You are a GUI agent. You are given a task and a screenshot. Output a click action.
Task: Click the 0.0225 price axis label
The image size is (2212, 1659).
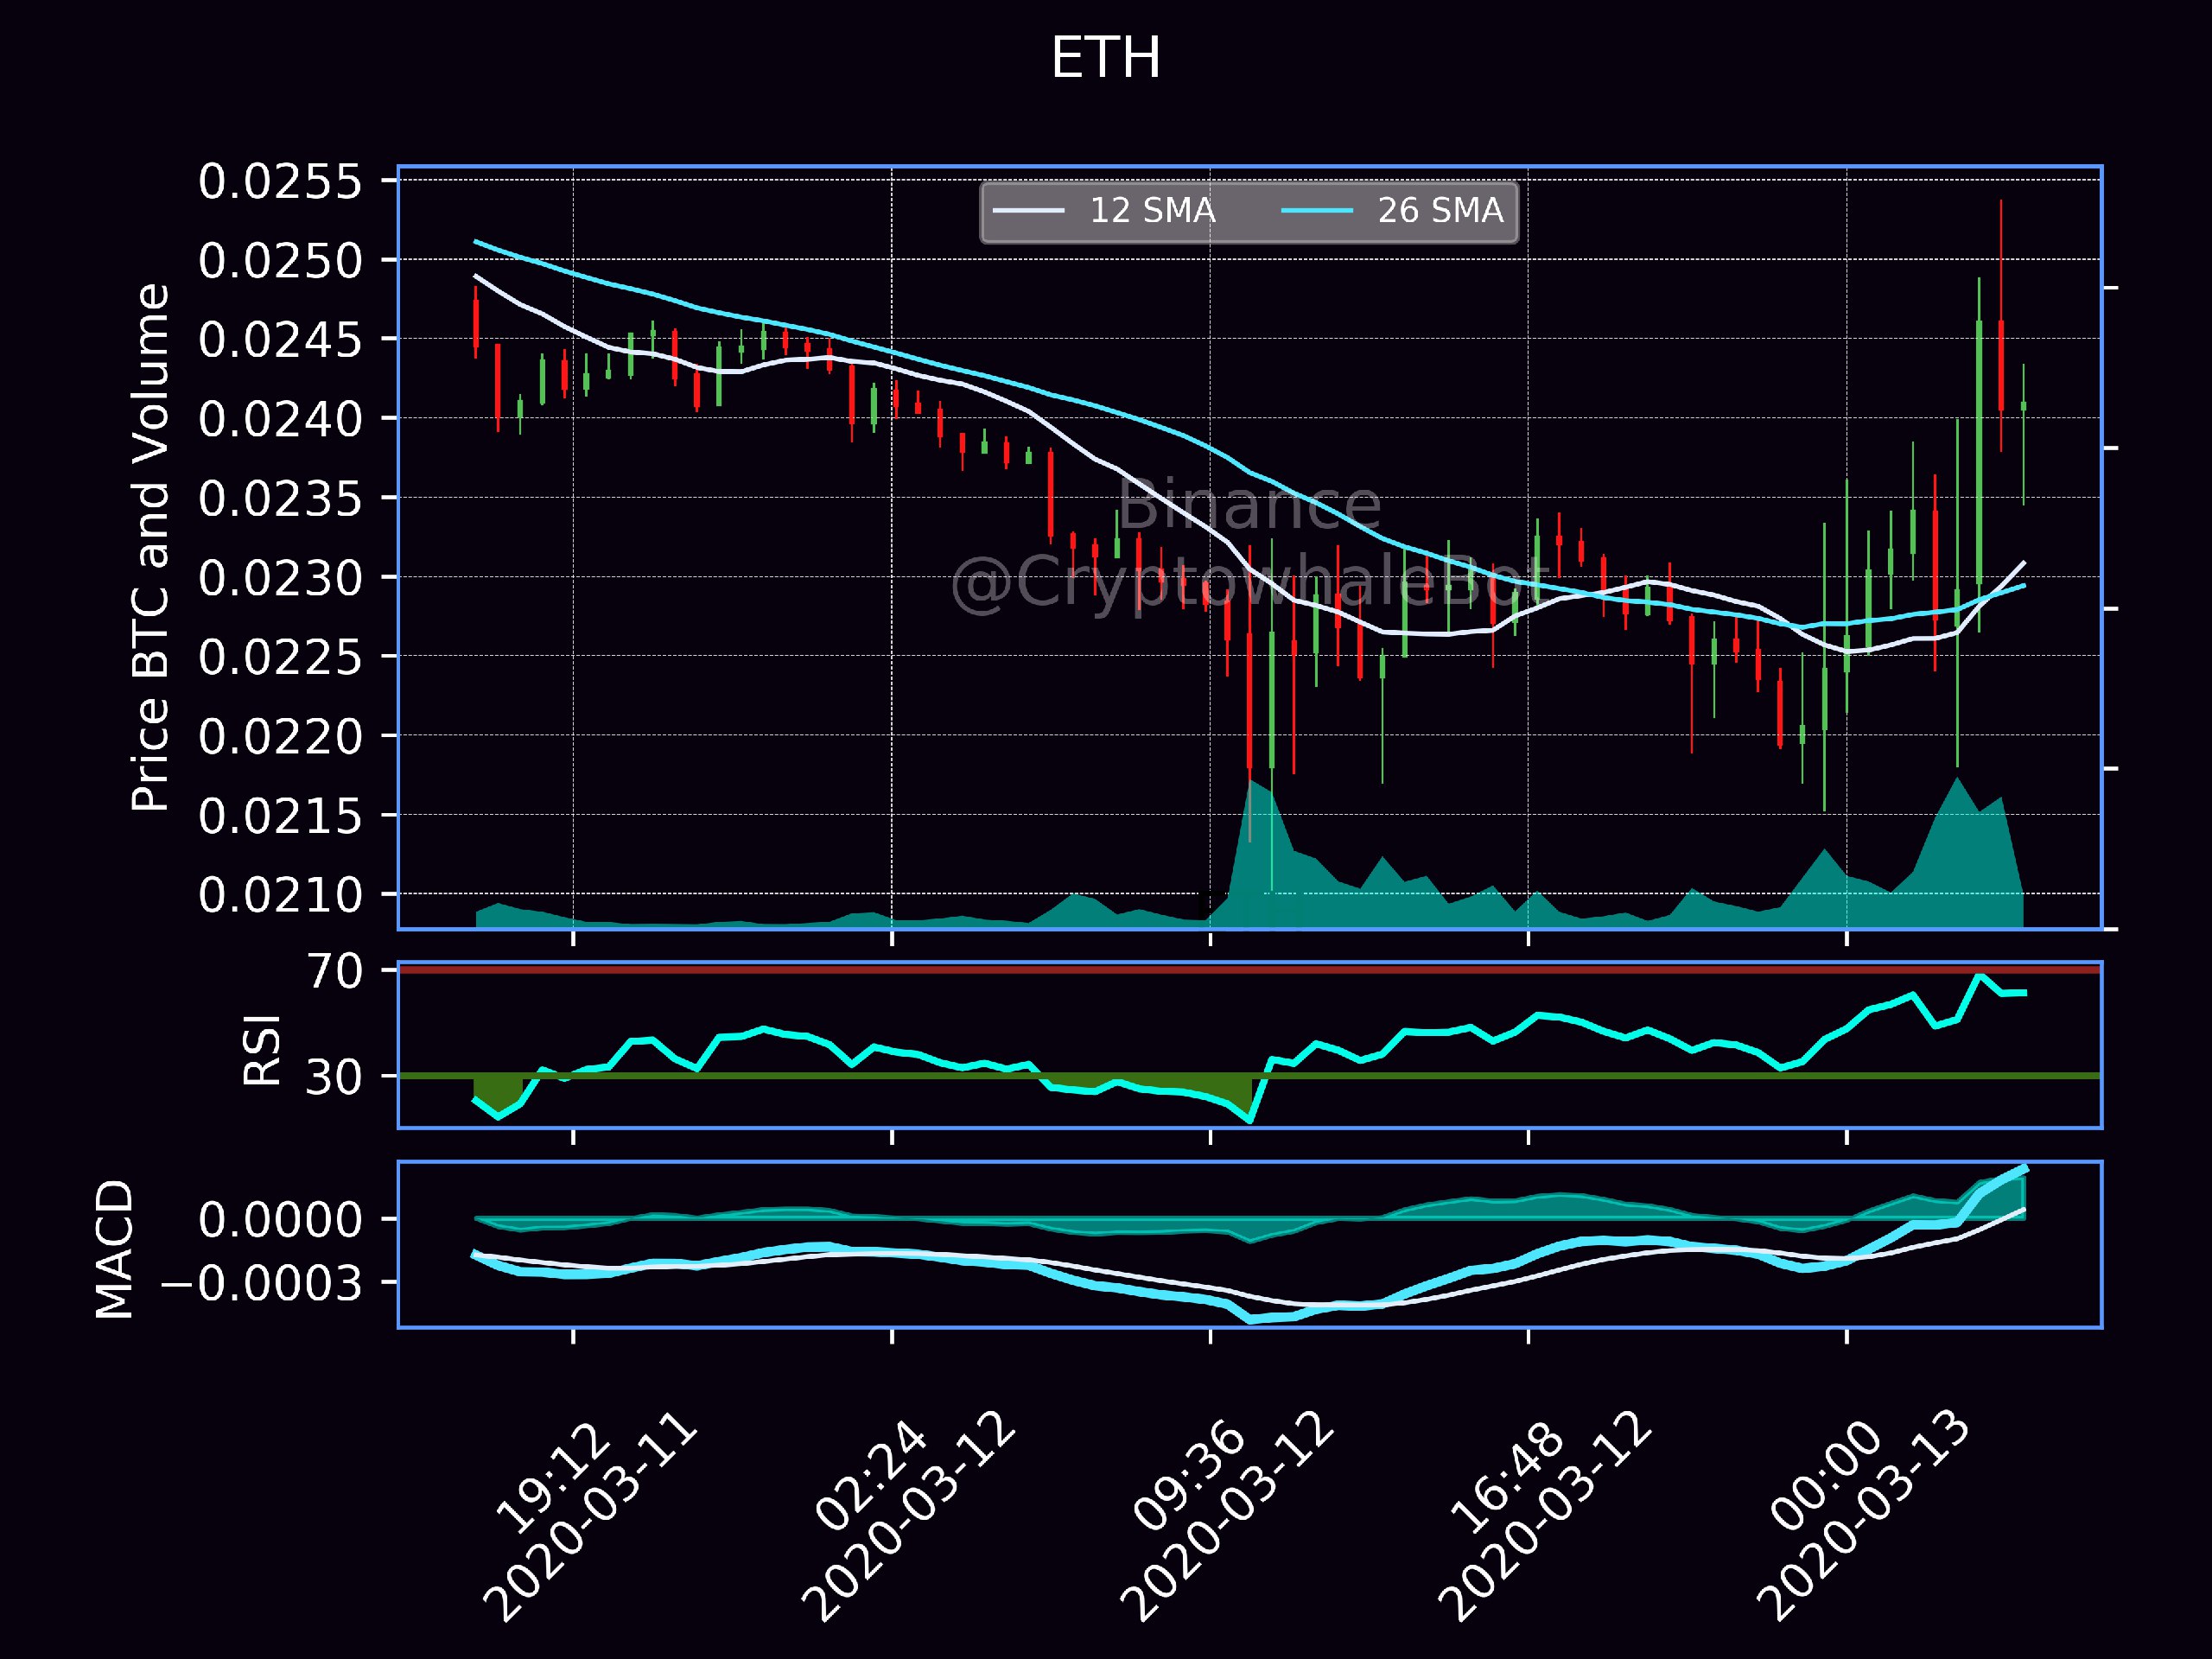(x=280, y=657)
